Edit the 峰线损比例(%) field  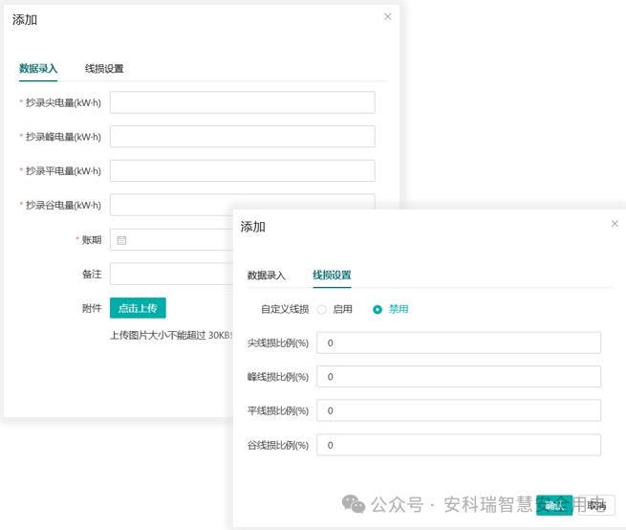pyautogui.click(x=459, y=377)
